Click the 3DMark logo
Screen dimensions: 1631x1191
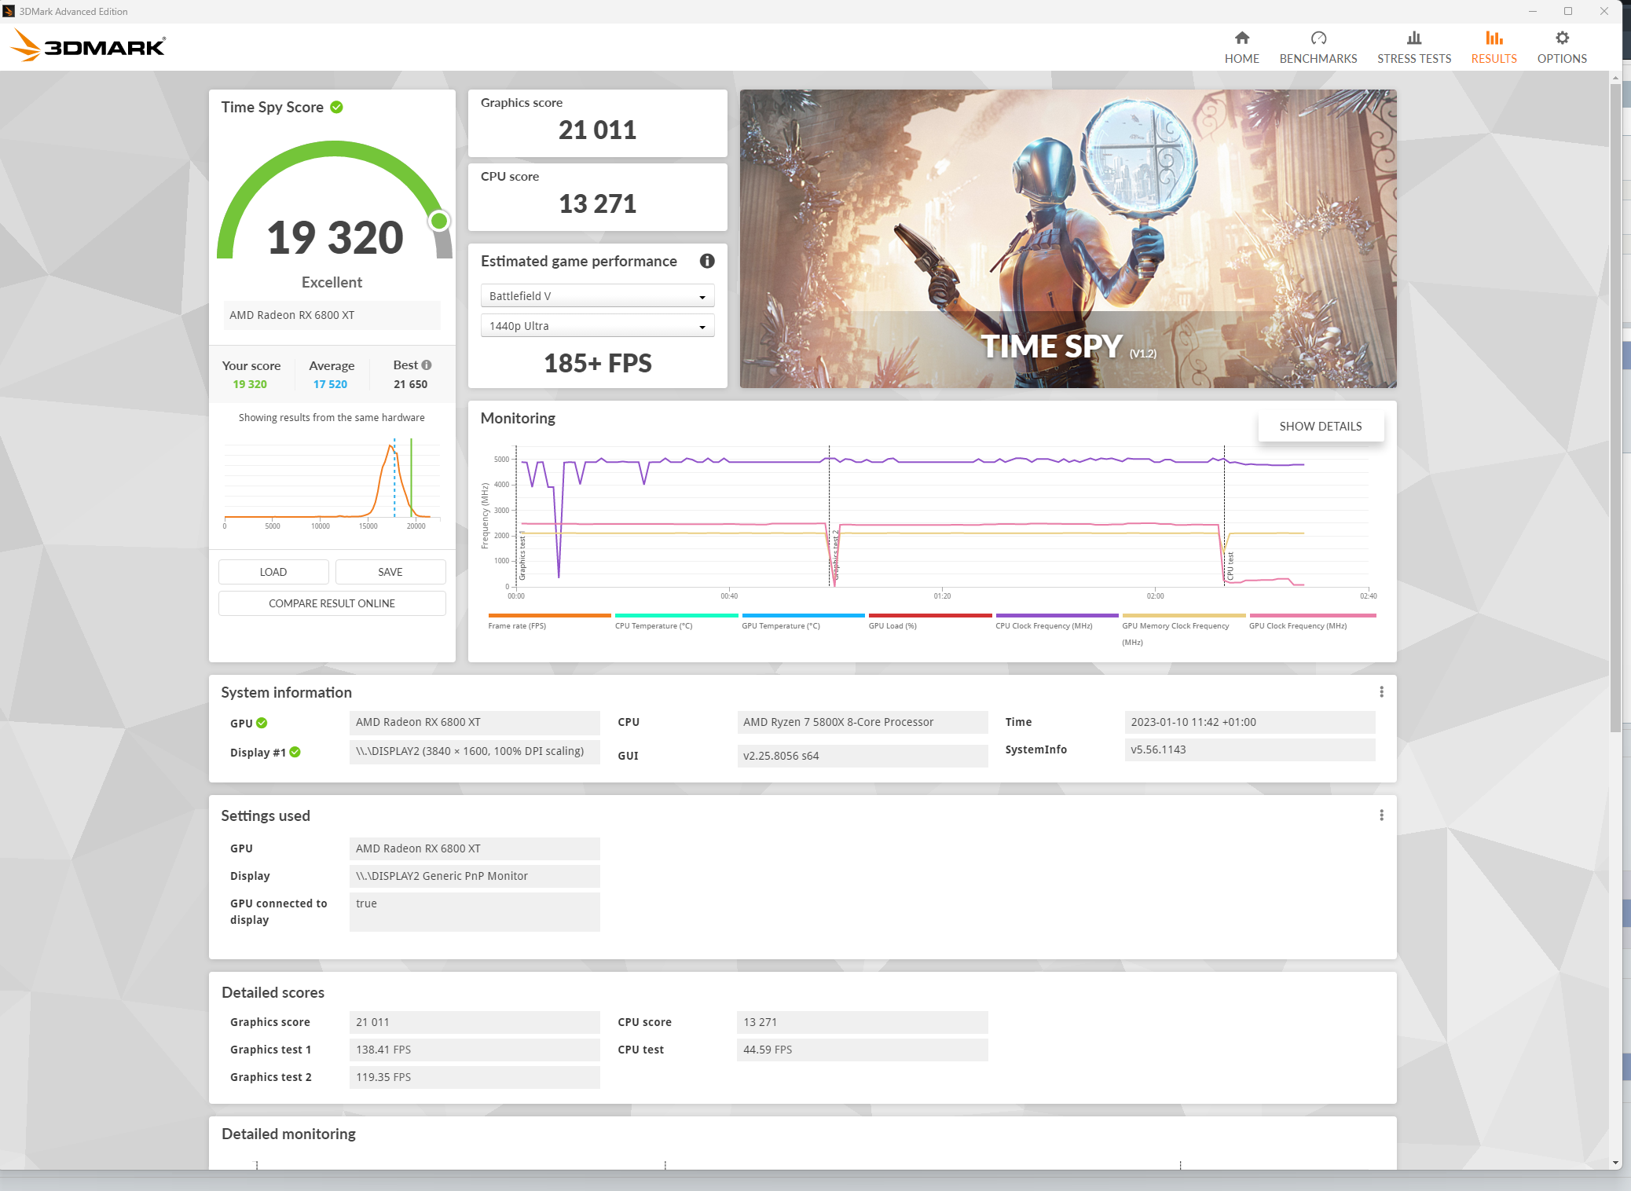[x=88, y=46]
